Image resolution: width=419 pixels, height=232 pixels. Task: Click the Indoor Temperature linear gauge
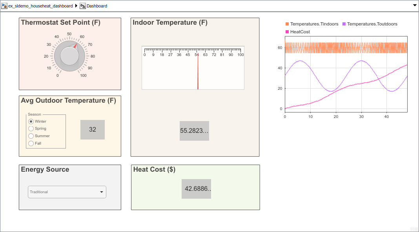pyautogui.click(x=193, y=67)
